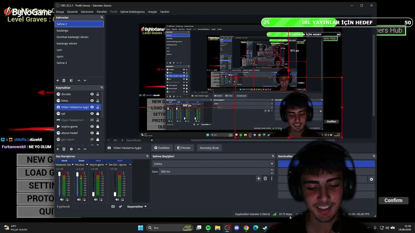Open the Görünüm menu
This screenshot has width=415, height=233.
click(x=87, y=12)
